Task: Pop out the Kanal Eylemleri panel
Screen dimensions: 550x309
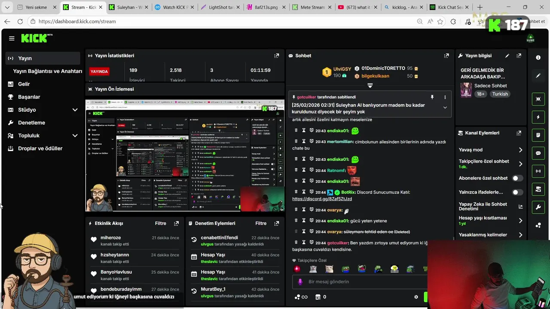Action: [519, 133]
